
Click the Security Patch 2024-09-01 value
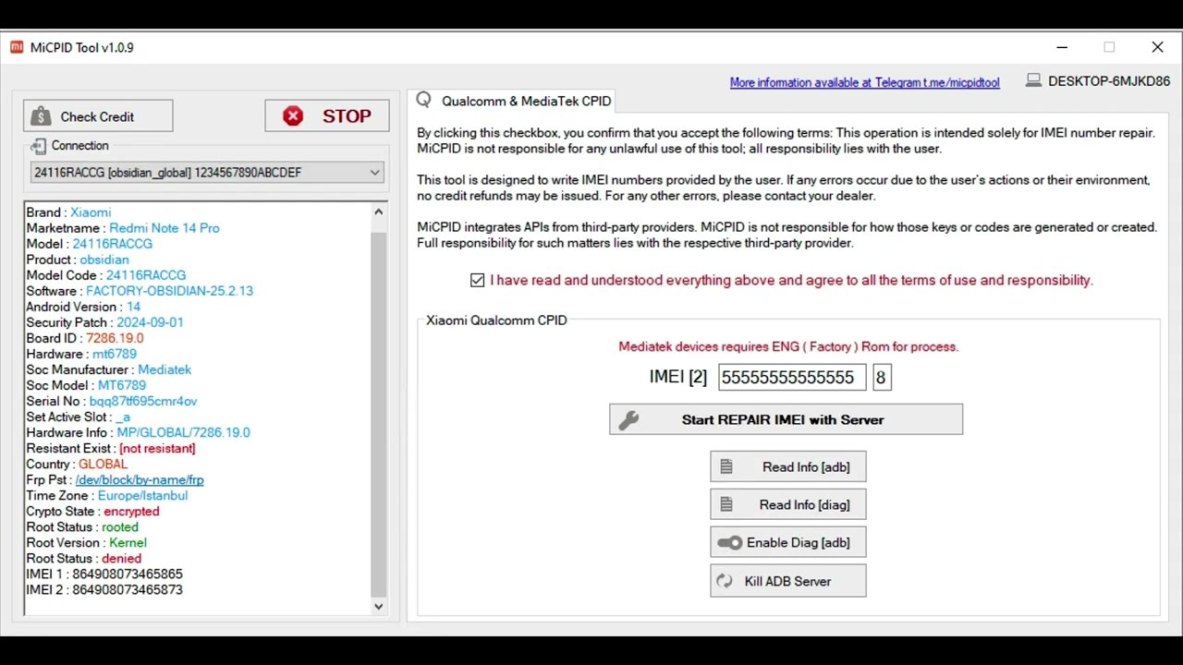click(150, 322)
